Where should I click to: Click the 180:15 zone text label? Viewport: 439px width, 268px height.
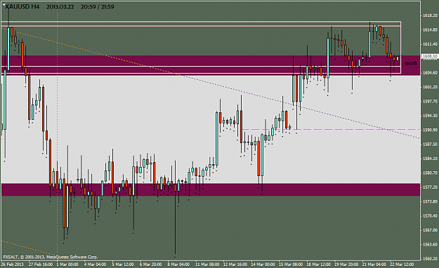[410, 64]
